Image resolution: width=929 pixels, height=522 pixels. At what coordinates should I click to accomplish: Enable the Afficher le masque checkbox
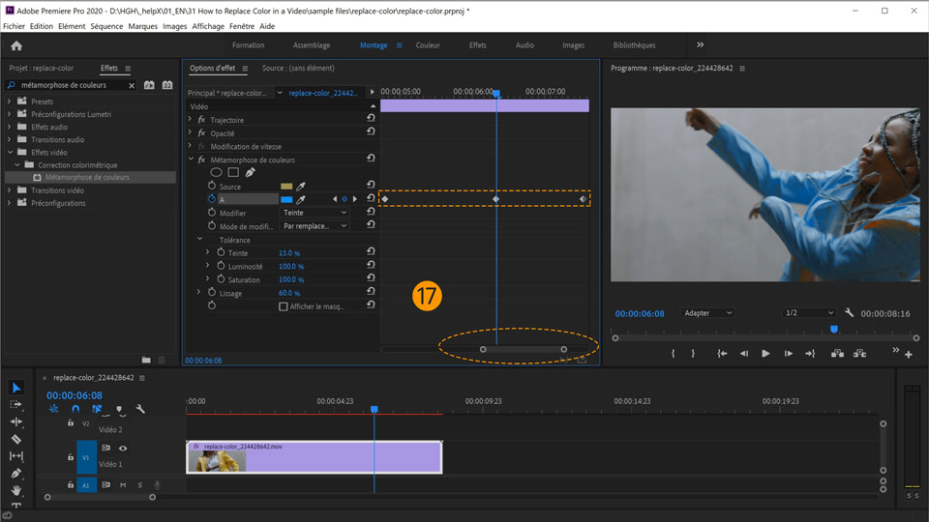[x=284, y=306]
